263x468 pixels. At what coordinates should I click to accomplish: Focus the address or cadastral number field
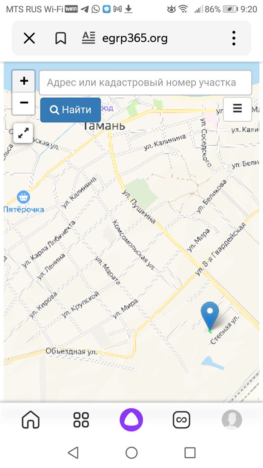146,83
